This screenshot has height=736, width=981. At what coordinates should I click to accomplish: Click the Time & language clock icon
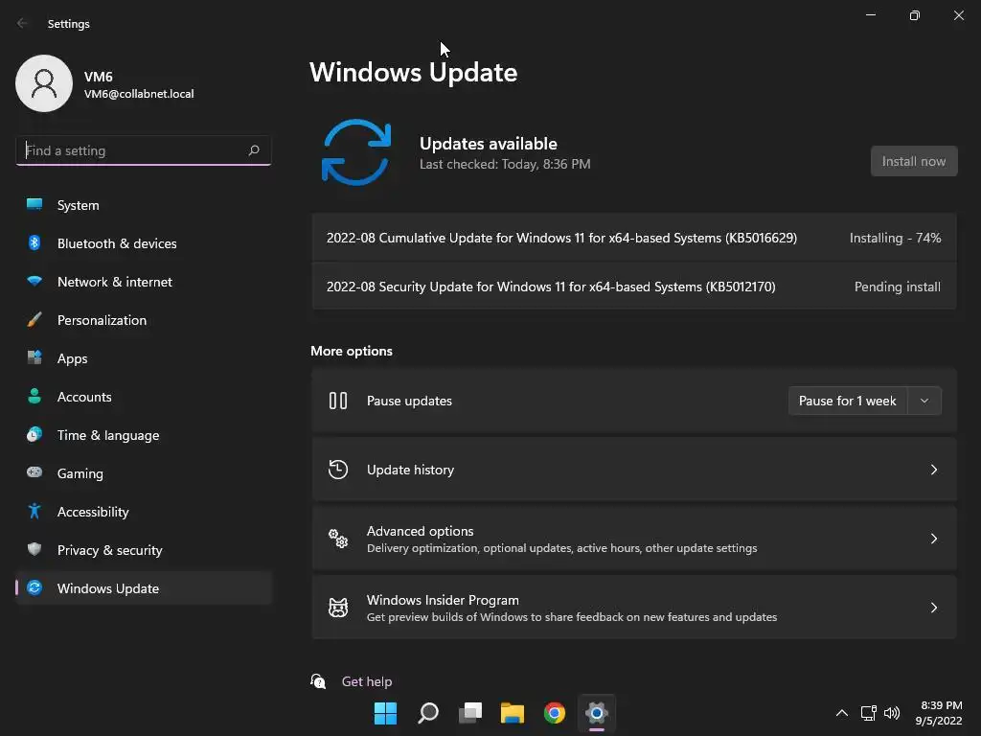coord(34,434)
